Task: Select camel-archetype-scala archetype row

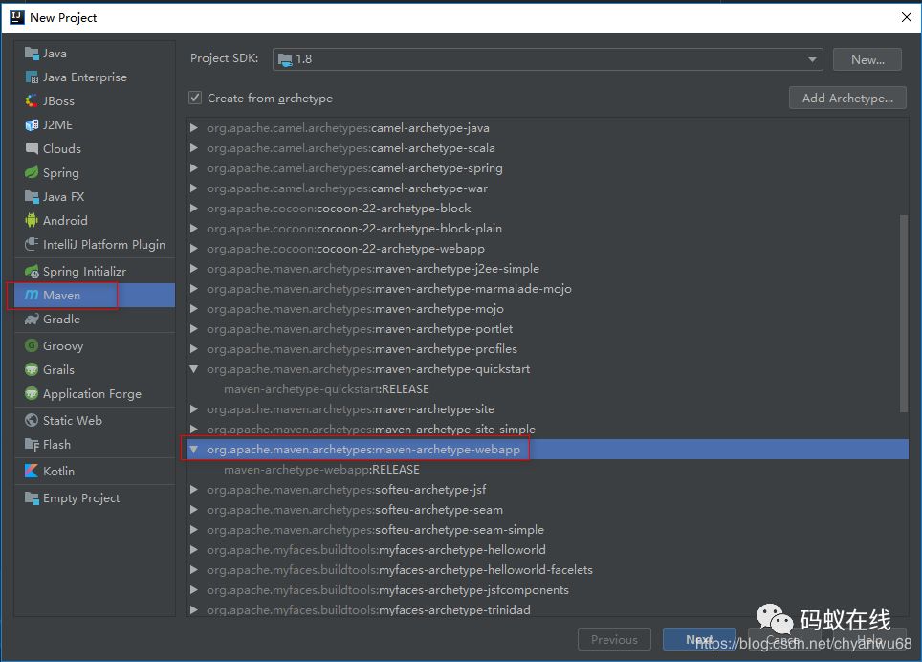Action: coord(547,148)
